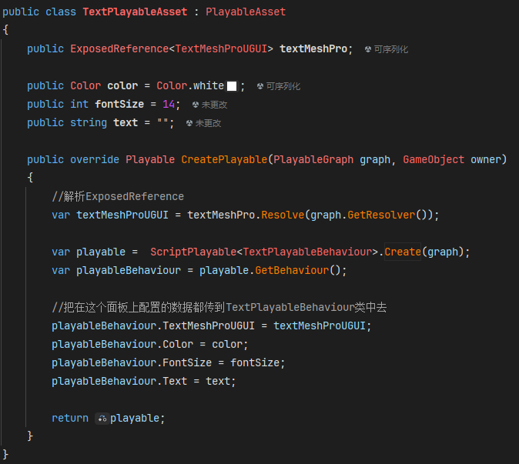Click the Resolve method call
This screenshot has width=519, height=464.
click(283, 215)
